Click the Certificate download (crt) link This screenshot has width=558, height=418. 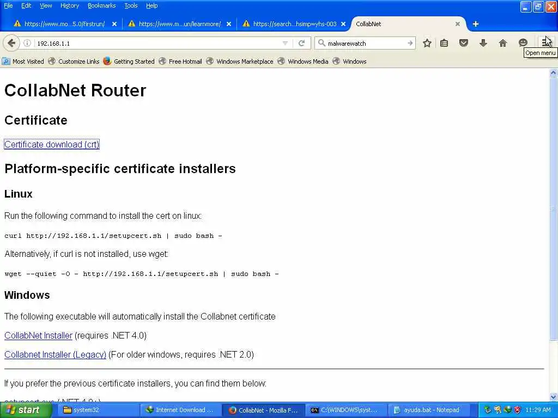52,144
